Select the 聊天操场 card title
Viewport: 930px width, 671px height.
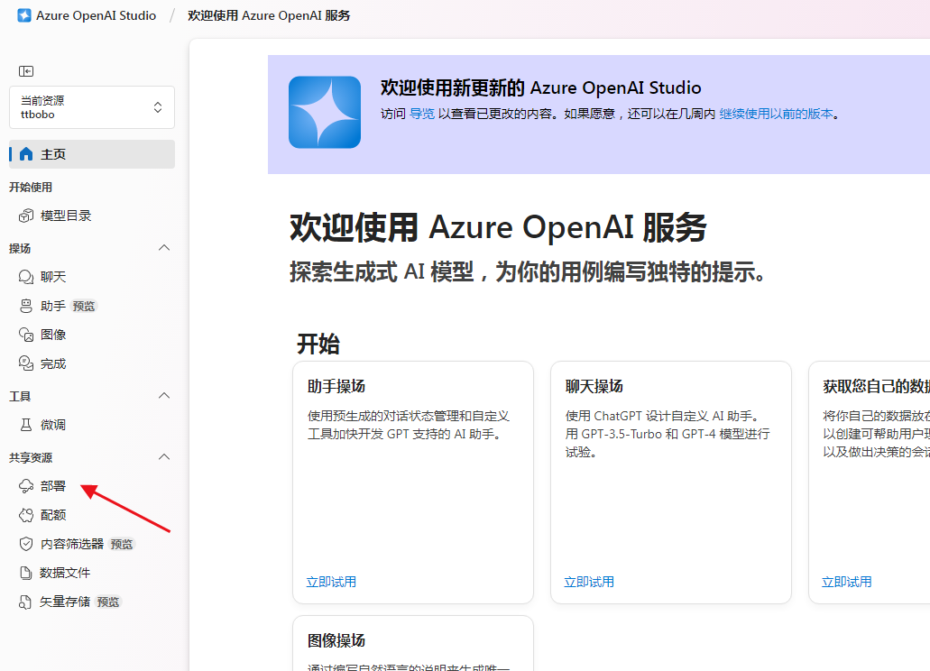point(594,387)
